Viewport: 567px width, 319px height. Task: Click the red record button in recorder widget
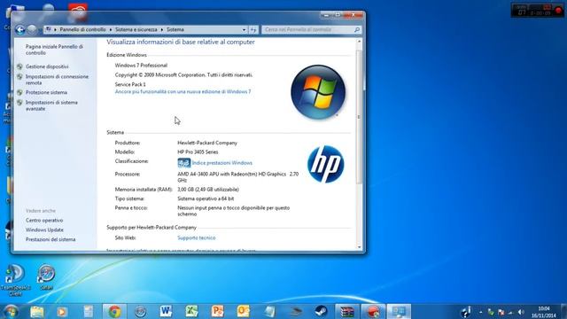(x=558, y=10)
